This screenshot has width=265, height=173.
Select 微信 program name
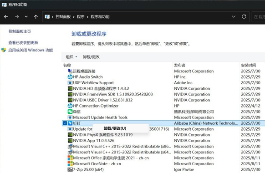coord(77,112)
